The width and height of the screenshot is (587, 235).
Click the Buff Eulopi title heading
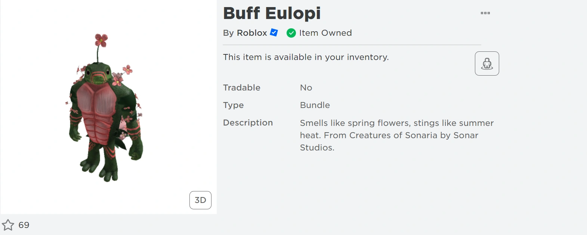click(x=272, y=13)
